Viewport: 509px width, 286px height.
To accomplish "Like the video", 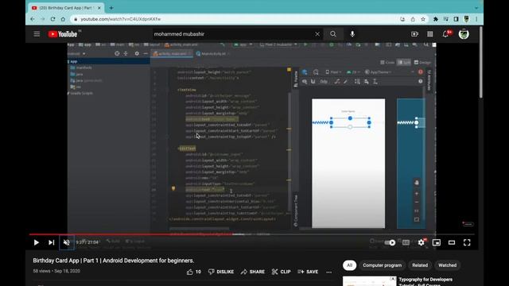I will pyautogui.click(x=194, y=272).
